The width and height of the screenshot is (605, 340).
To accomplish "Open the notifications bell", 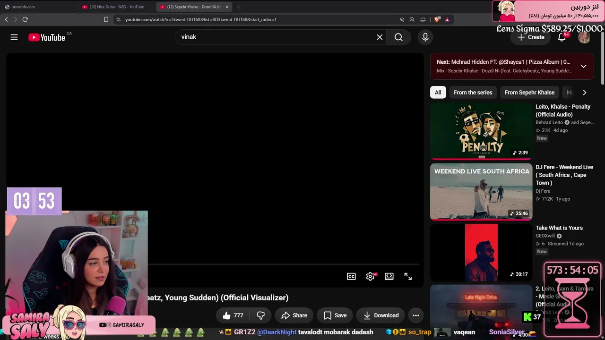I will (x=562, y=37).
